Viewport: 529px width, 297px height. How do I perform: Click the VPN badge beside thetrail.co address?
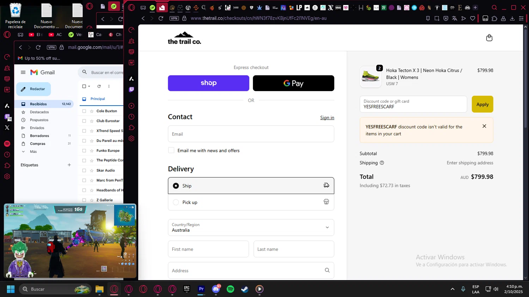[174, 18]
